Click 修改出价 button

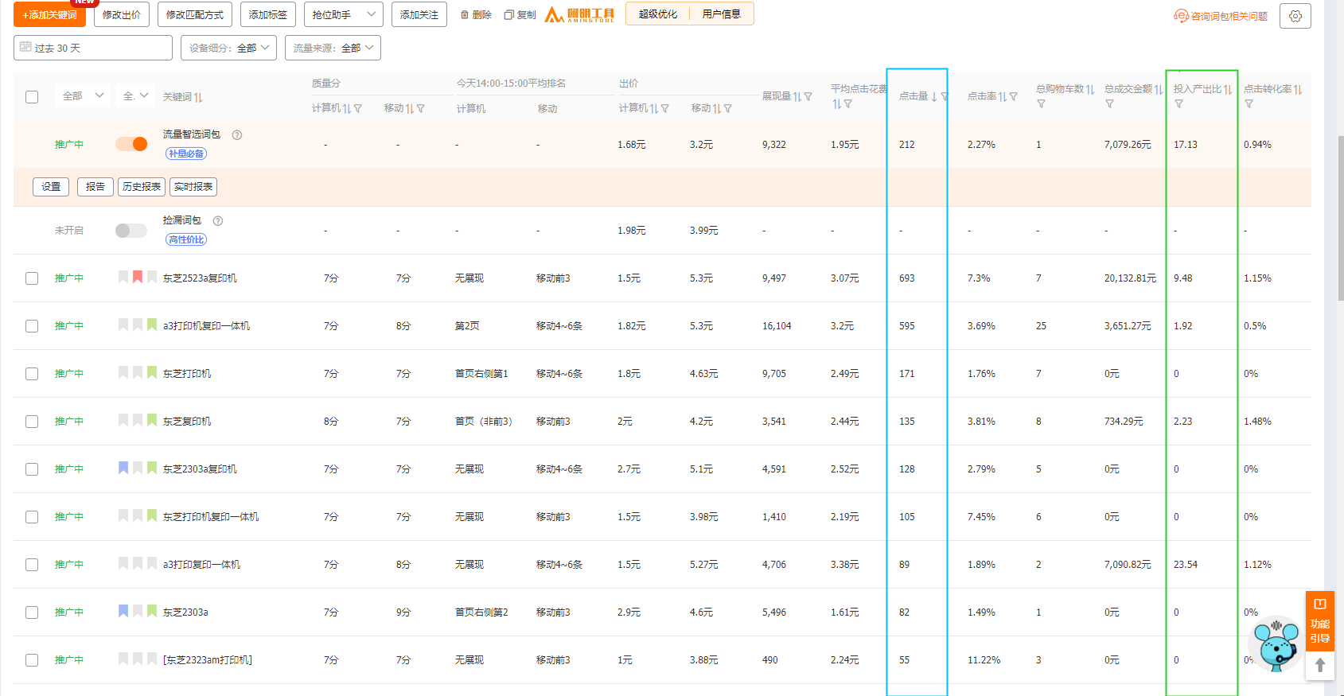point(122,14)
